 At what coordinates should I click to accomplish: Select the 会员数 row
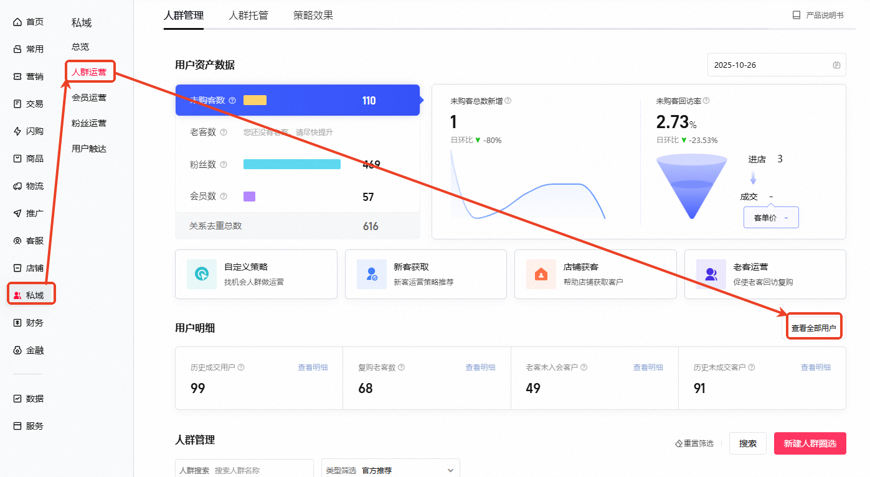click(298, 197)
